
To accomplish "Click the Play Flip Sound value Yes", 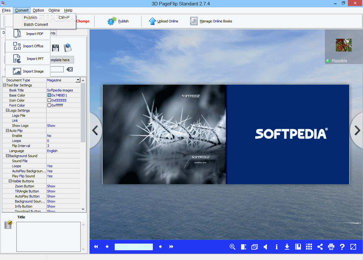I will [50, 176].
